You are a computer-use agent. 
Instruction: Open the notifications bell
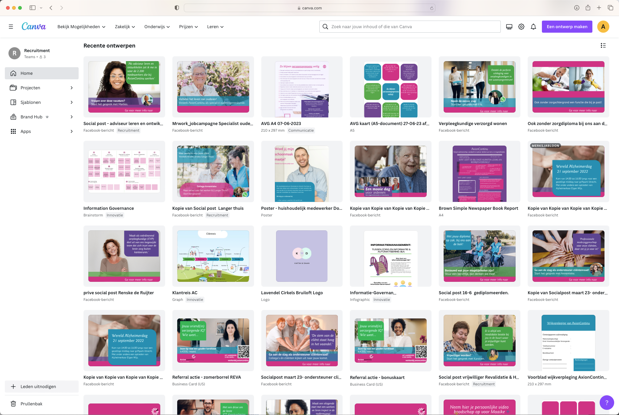tap(533, 27)
